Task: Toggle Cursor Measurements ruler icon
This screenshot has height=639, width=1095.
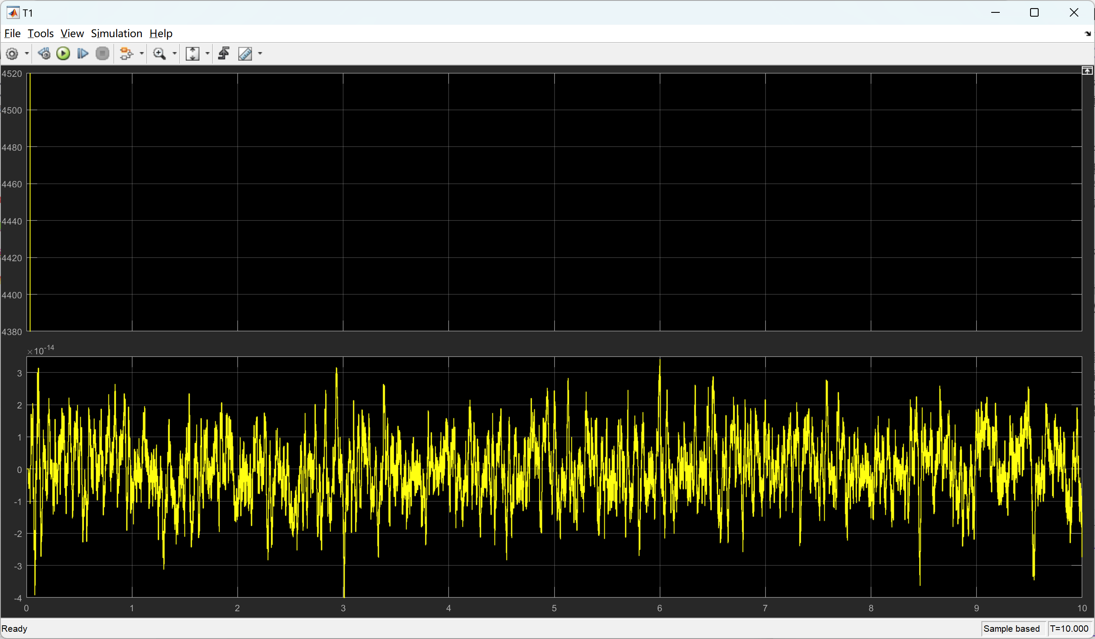Action: pos(245,54)
